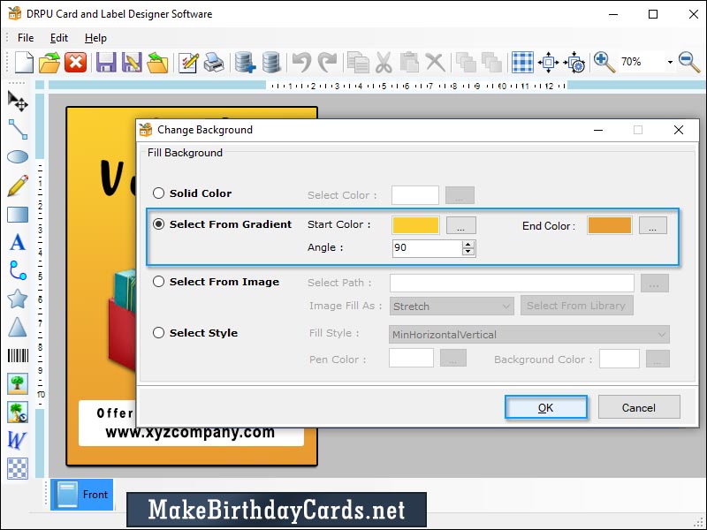Select the Rectangle shape tool
Viewport: 707px width, 530px height.
(17, 213)
